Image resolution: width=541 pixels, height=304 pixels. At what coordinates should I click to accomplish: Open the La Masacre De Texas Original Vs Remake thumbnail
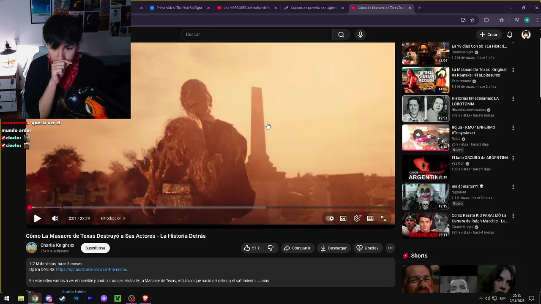(426, 80)
